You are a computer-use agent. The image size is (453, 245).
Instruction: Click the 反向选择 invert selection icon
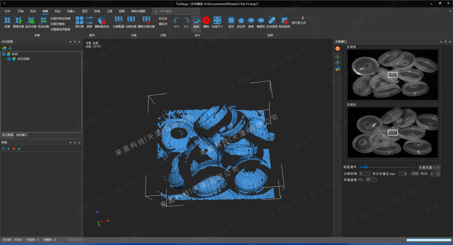click(272, 20)
